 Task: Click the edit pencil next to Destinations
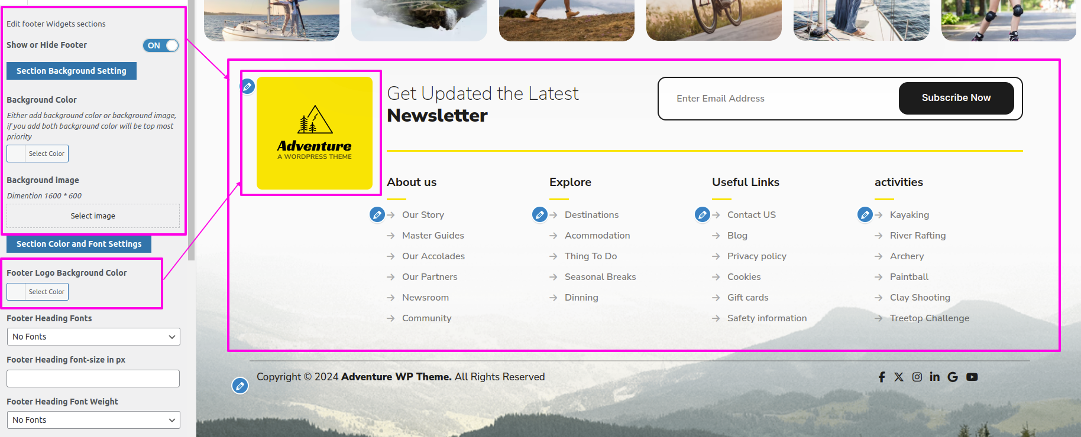click(540, 214)
